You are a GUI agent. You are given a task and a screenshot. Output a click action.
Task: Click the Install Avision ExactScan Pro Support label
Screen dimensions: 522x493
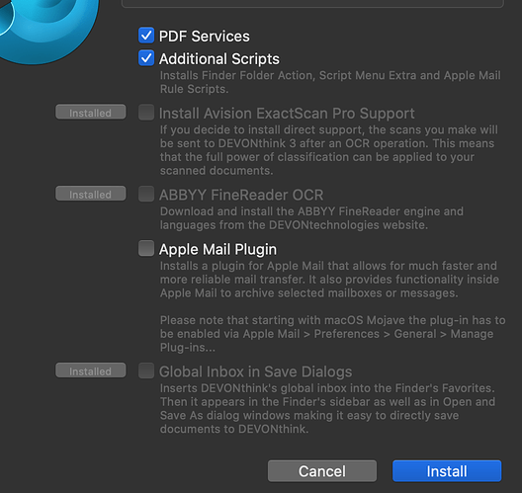tap(287, 114)
